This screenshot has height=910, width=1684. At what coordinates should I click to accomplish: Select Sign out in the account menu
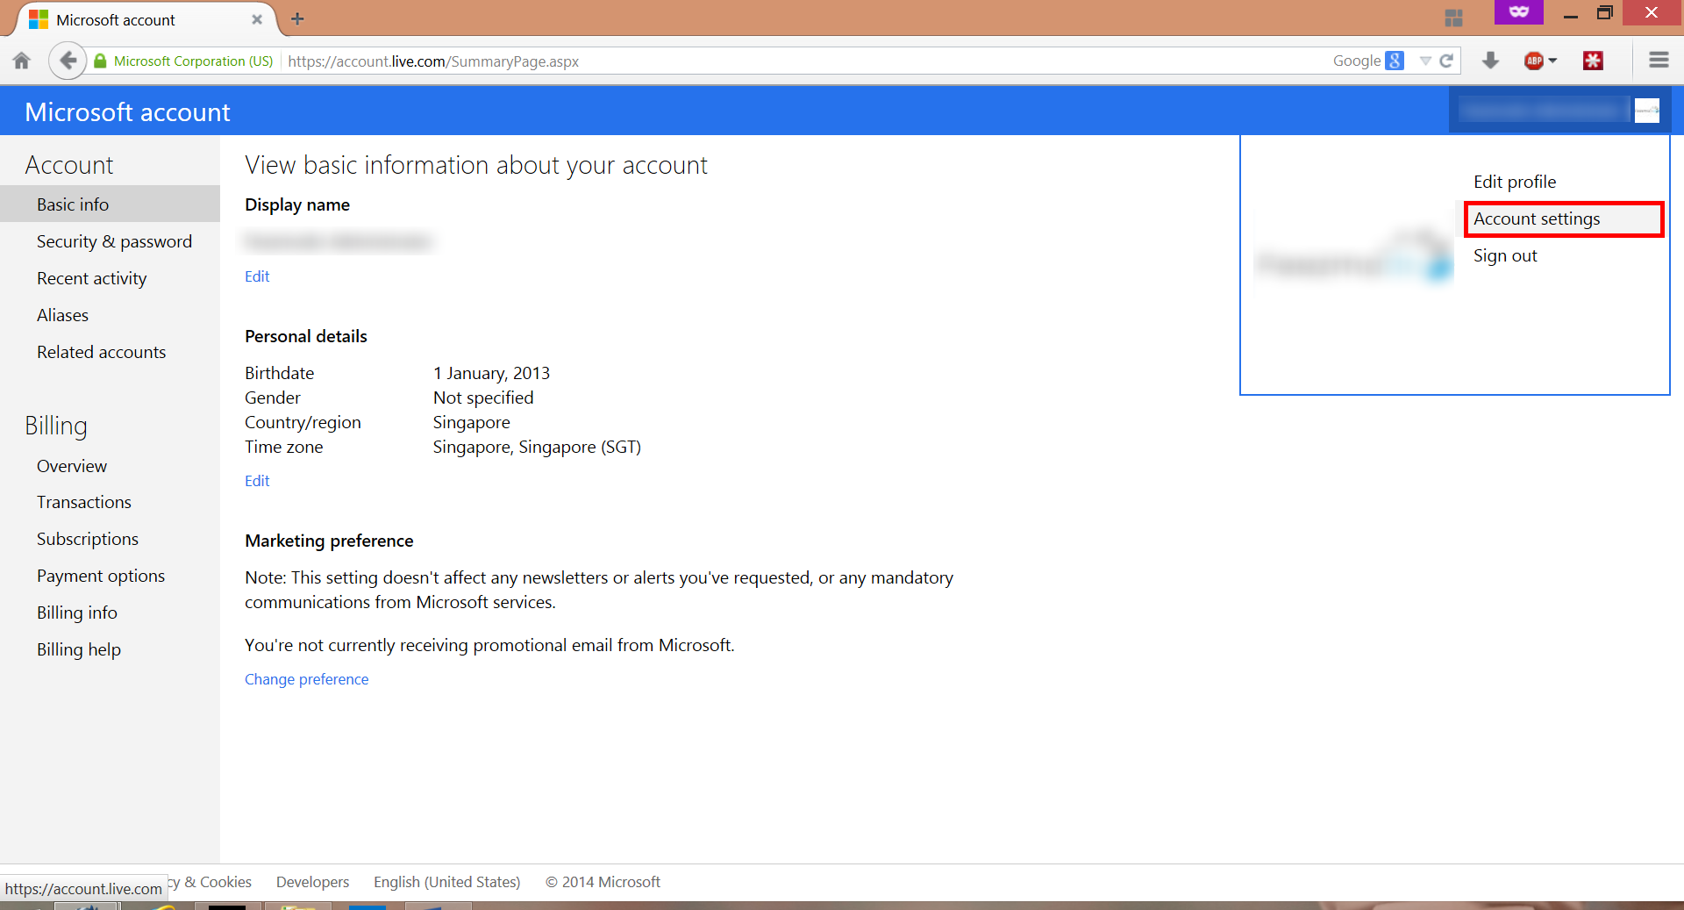(1505, 255)
